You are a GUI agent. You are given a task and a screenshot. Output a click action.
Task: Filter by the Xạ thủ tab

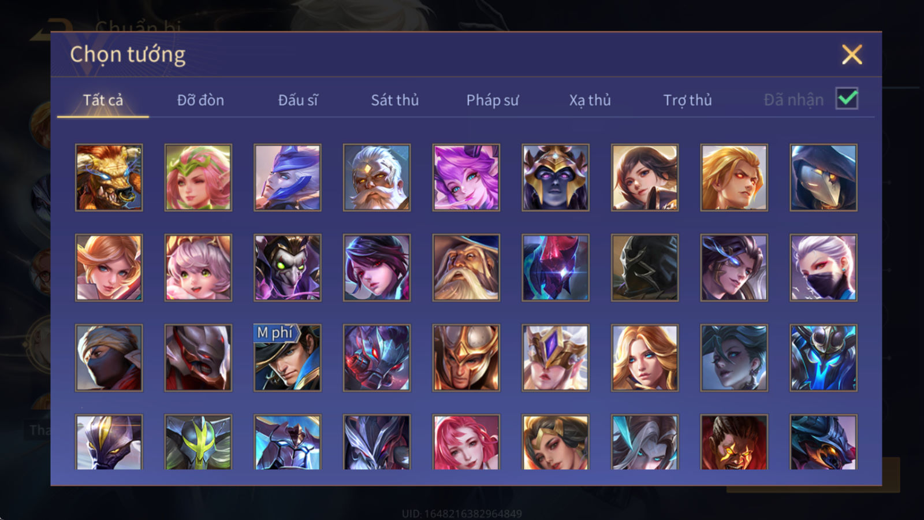tap(590, 100)
